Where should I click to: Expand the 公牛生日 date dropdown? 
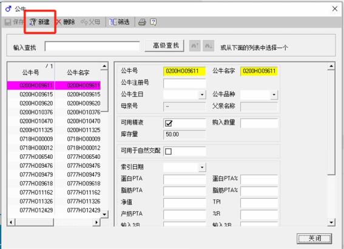tap(202, 95)
